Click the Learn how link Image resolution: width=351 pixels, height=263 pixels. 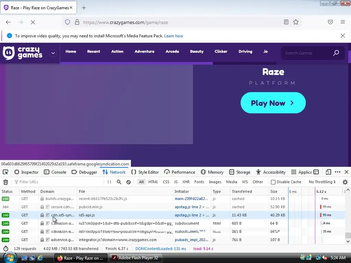tap(173, 36)
